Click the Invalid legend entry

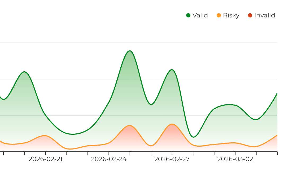(261, 15)
